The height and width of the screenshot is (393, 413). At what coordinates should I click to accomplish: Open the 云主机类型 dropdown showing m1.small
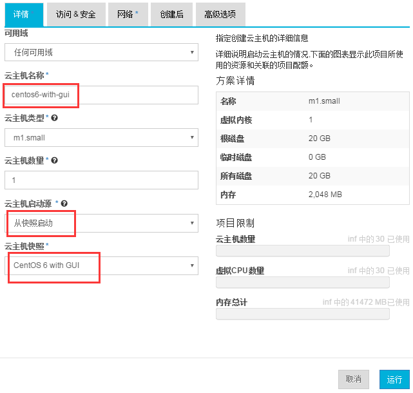click(x=101, y=137)
